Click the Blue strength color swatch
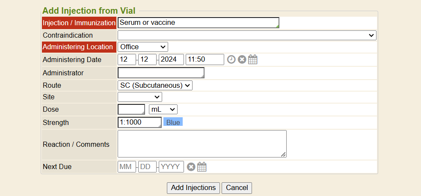 (173, 122)
